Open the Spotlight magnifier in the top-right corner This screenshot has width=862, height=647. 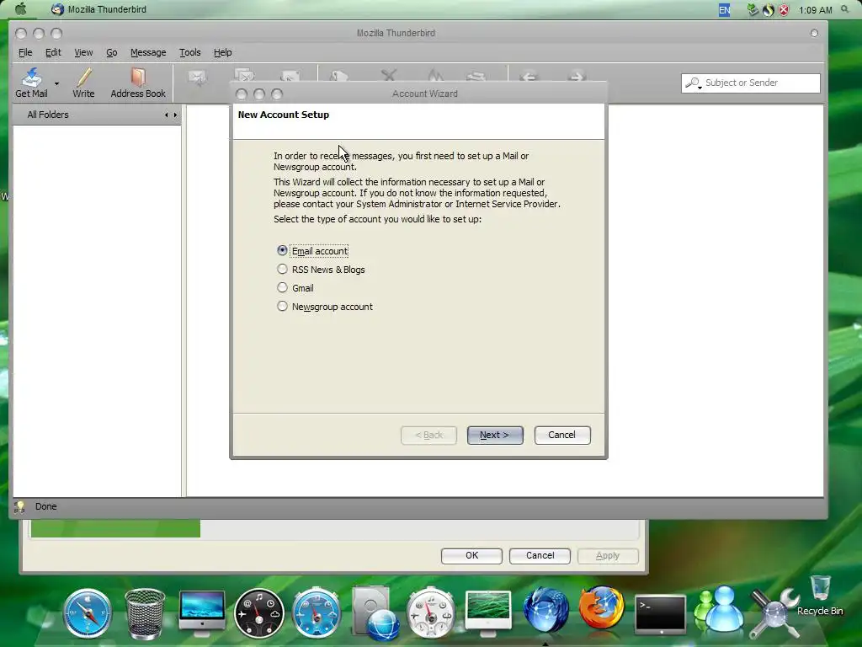tap(845, 9)
